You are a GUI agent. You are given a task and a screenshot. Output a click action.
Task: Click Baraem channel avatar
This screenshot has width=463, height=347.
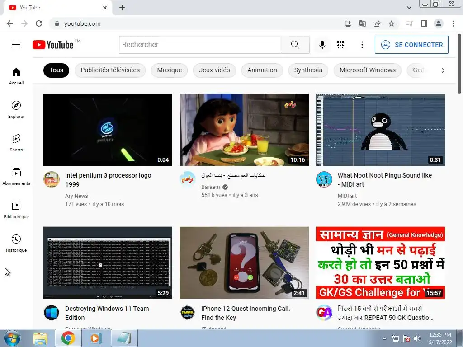(188, 179)
